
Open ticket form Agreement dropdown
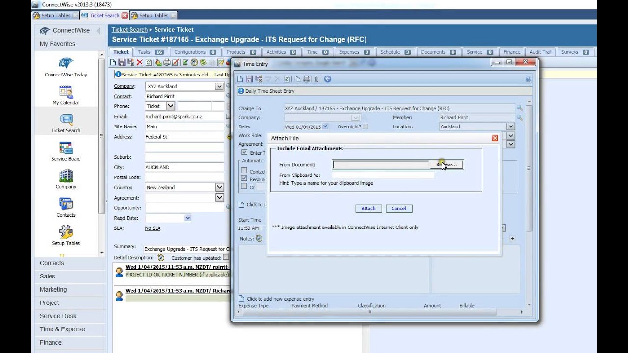click(219, 198)
